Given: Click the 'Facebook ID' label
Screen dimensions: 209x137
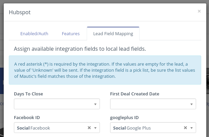Looking at the screenshot, I should (x=27, y=118).
